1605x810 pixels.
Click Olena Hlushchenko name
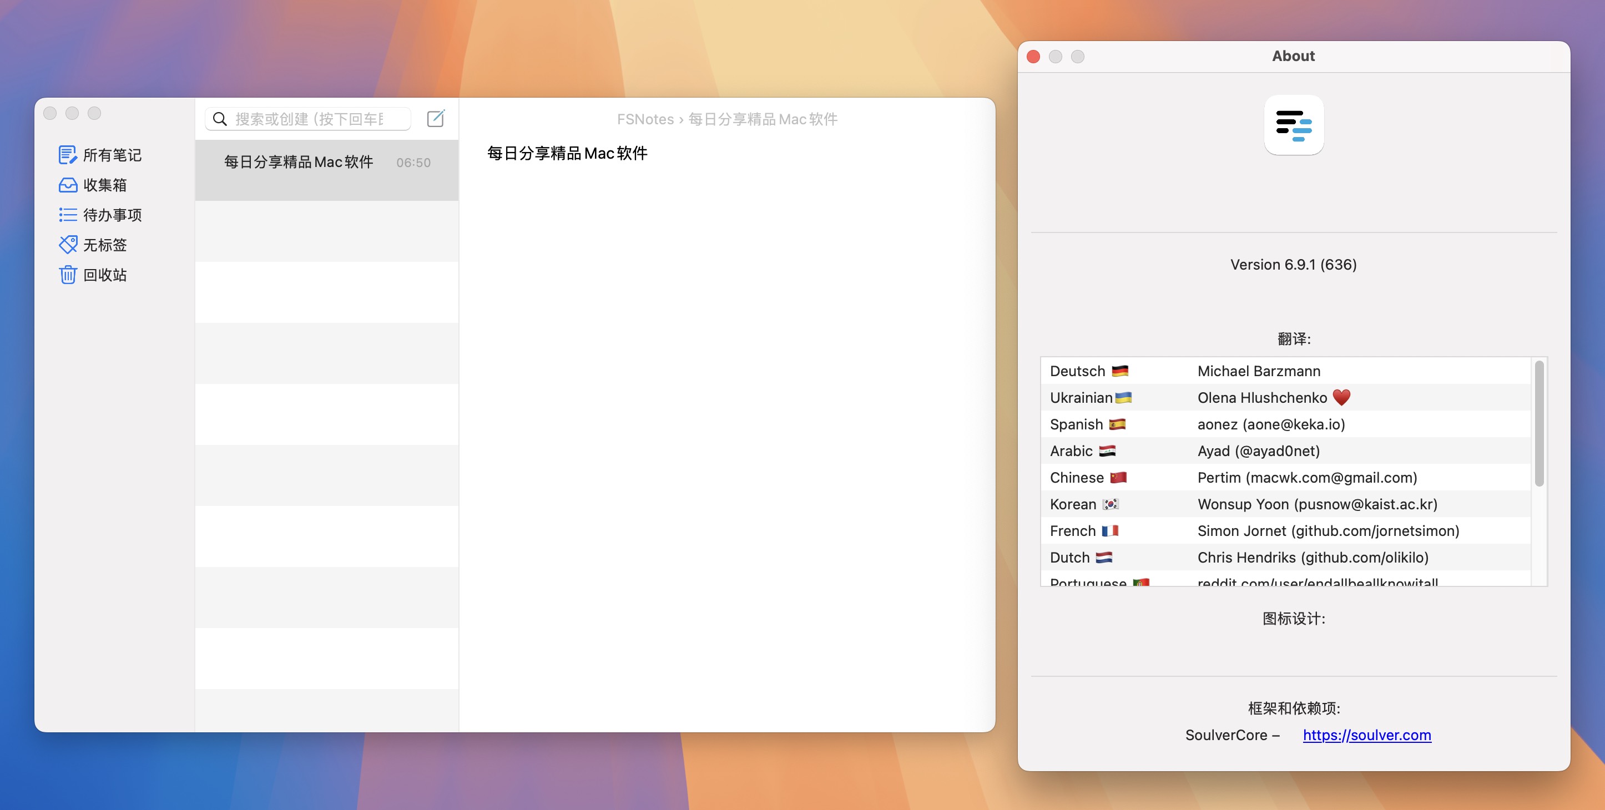[1261, 398]
